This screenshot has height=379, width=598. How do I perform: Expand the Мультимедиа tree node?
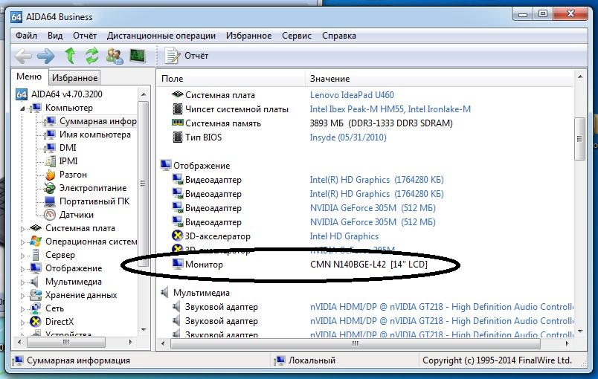[x=22, y=282]
